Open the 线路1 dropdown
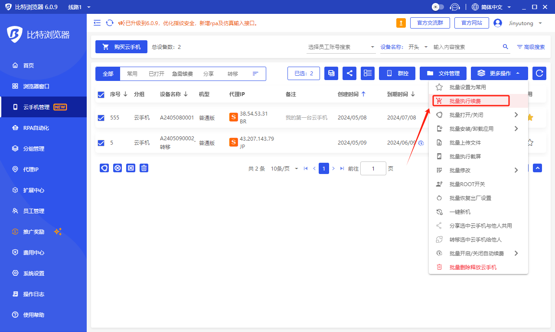This screenshot has height=332, width=555. coord(79,7)
